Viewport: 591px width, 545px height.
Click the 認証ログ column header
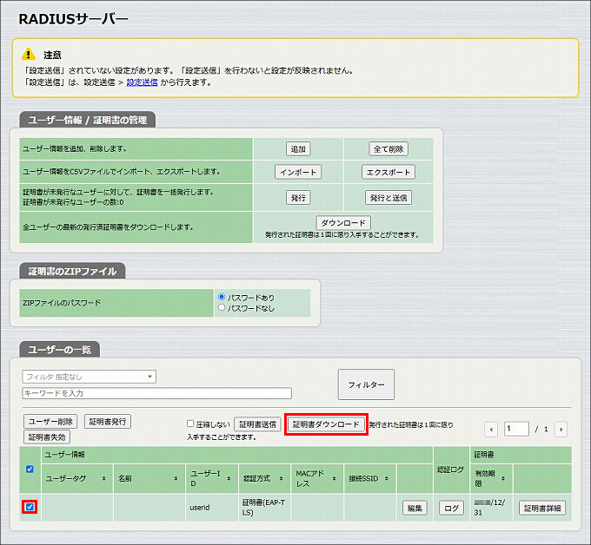click(x=452, y=469)
